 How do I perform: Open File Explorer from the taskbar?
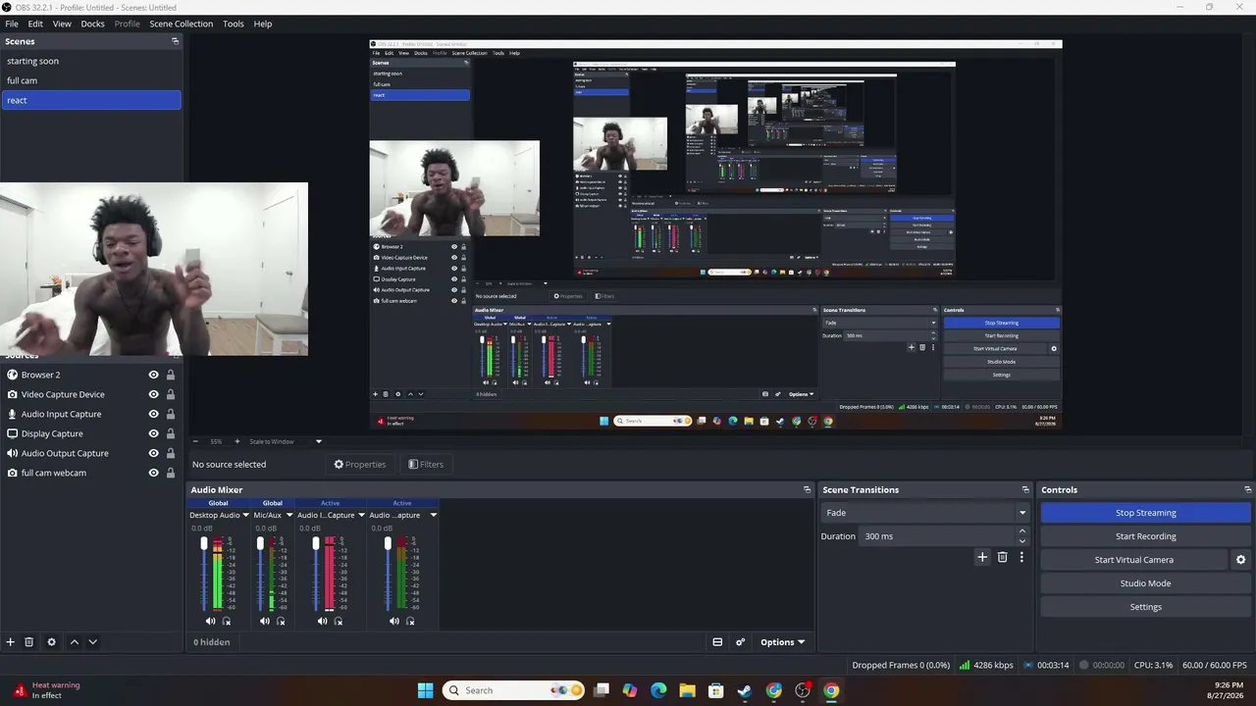click(687, 690)
